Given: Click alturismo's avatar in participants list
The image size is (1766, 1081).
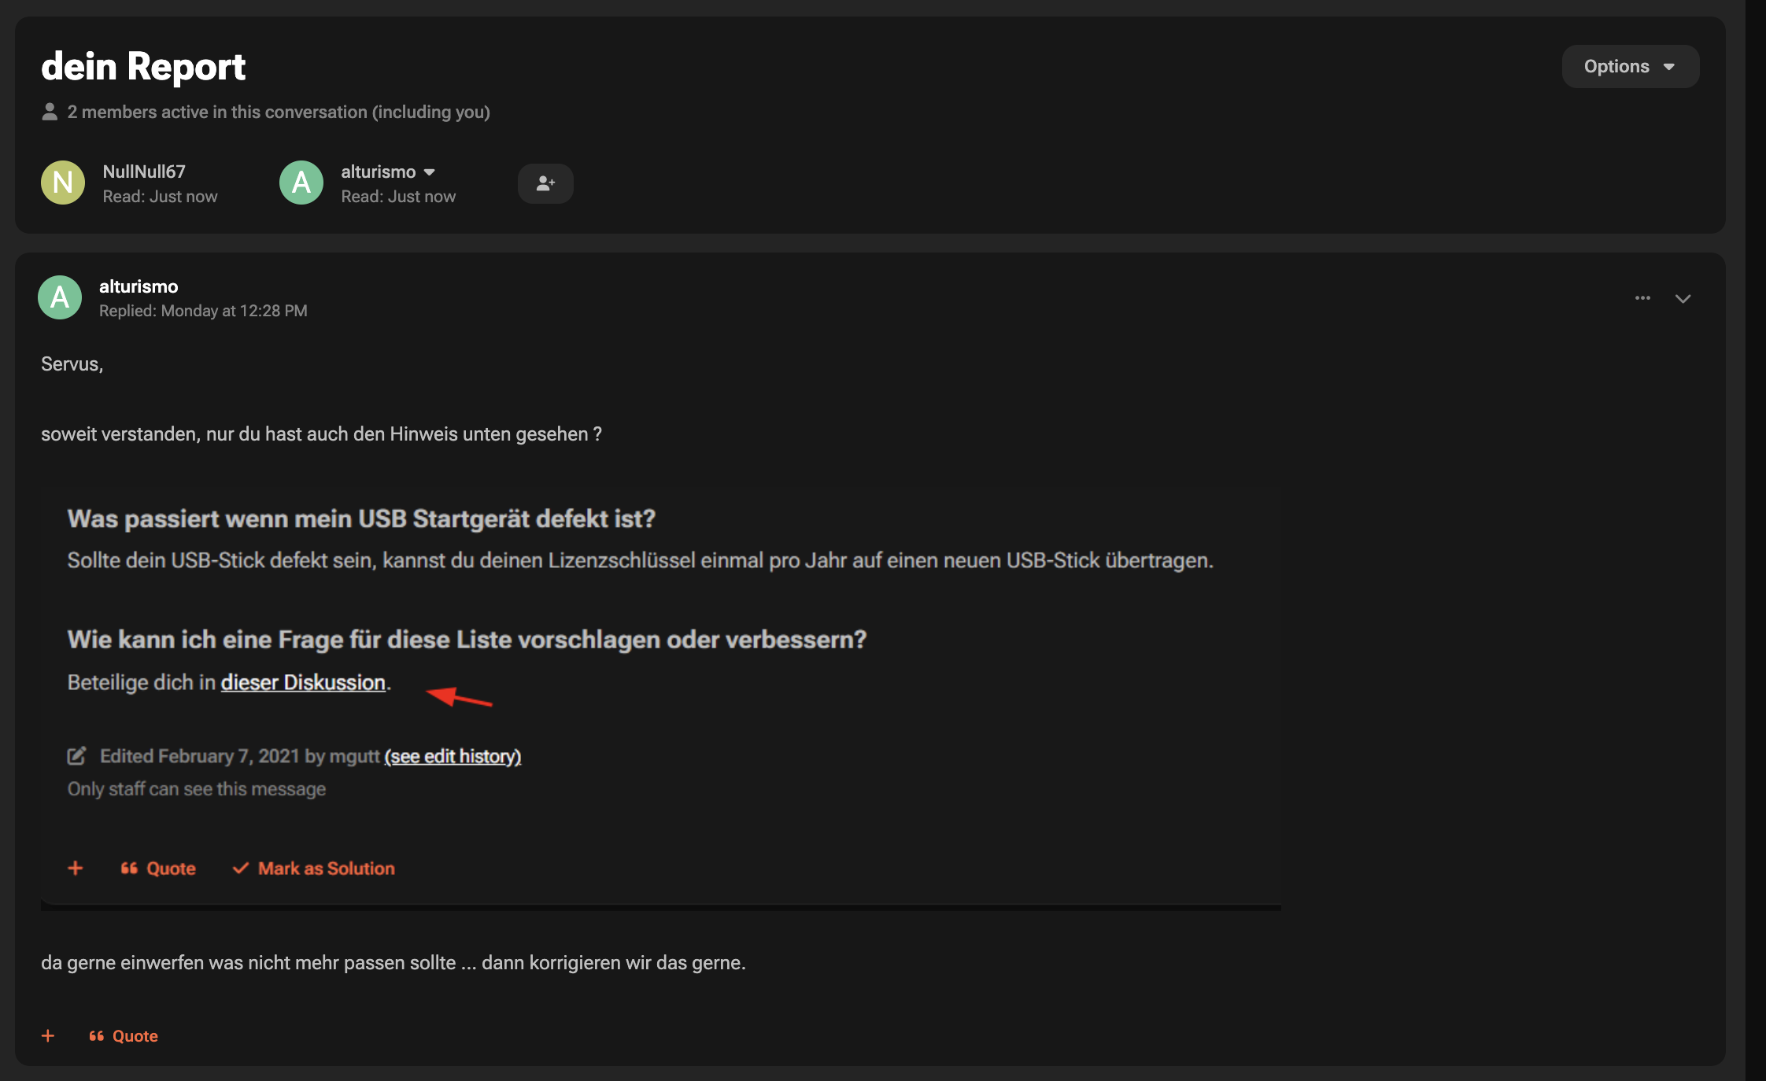Looking at the screenshot, I should [x=301, y=183].
